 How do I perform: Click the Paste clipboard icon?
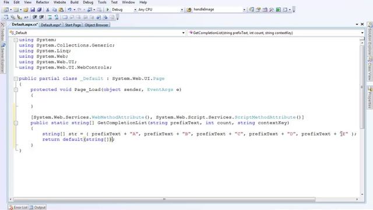61,10
